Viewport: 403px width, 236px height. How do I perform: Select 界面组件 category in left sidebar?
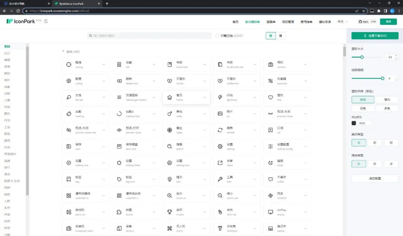tap(10, 154)
